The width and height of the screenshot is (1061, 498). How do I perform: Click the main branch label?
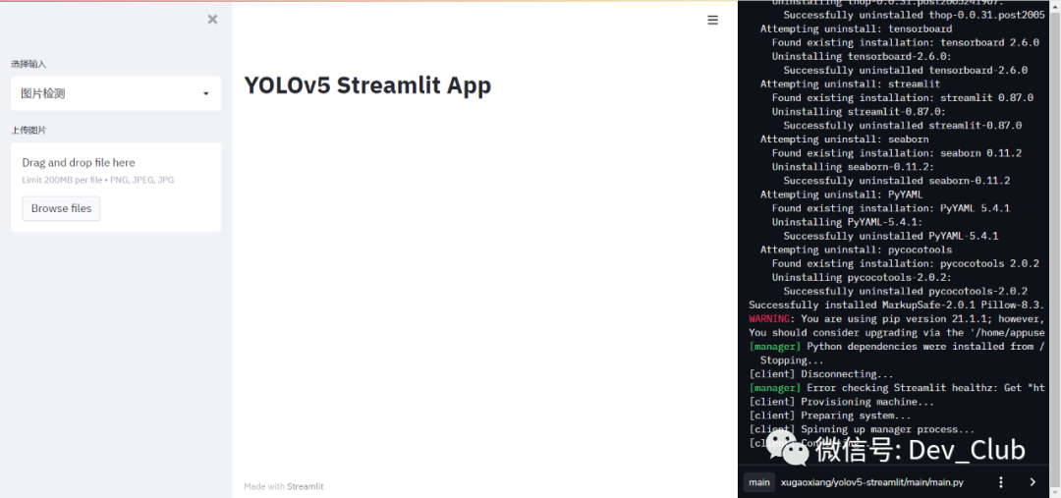point(759,482)
